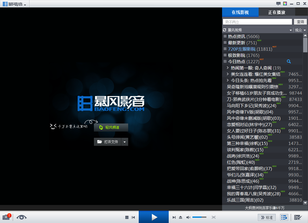The image size is (308, 223).
Task: Open the dropdown arrow next to 打开文件
Action: coord(124,142)
